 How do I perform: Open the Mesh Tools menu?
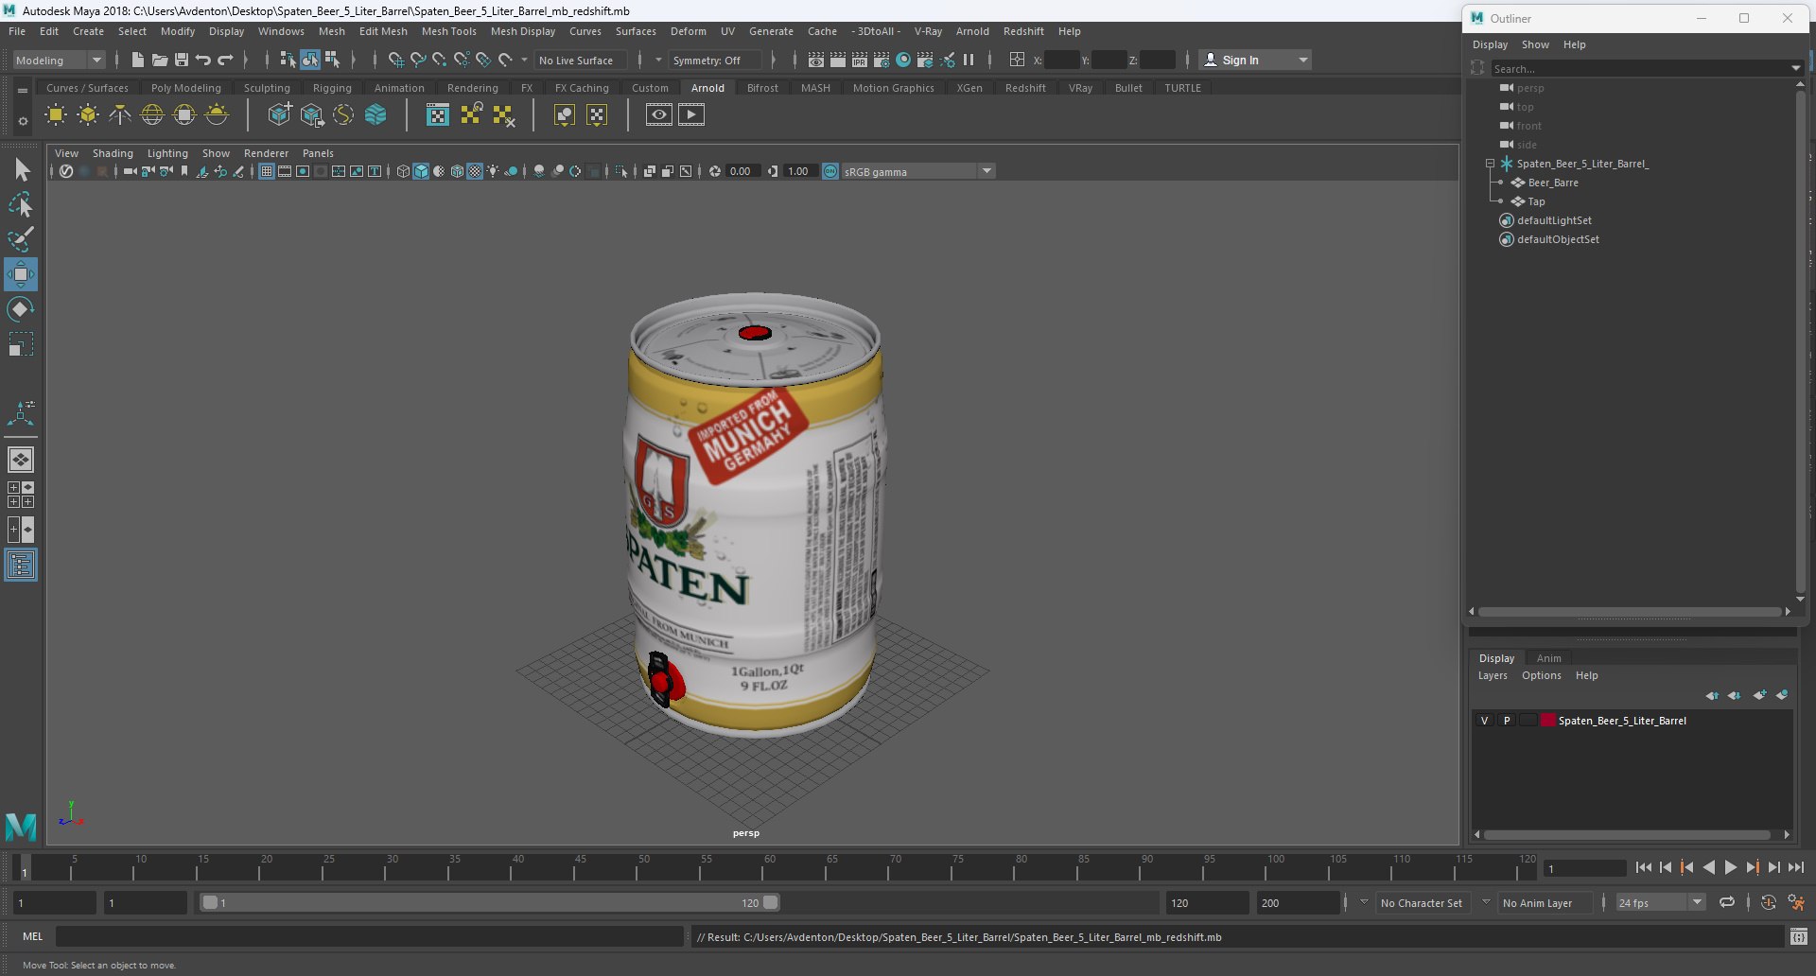(449, 31)
